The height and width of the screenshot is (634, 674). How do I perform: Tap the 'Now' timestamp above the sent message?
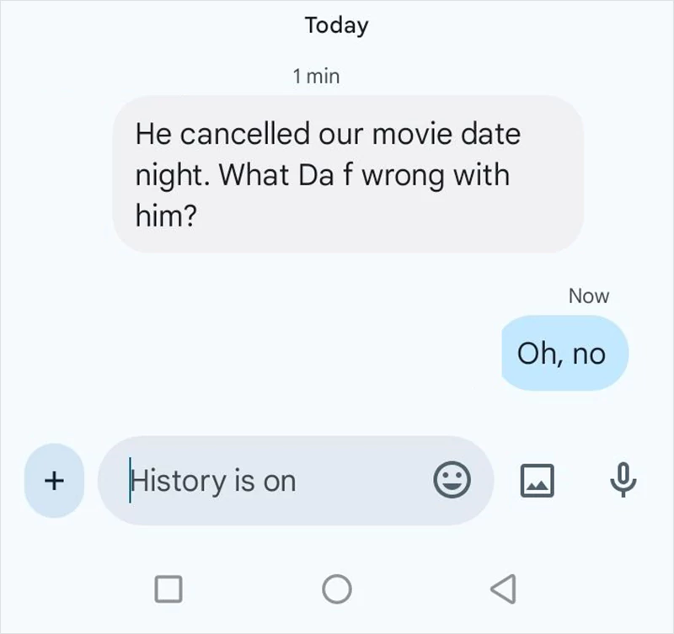(588, 295)
